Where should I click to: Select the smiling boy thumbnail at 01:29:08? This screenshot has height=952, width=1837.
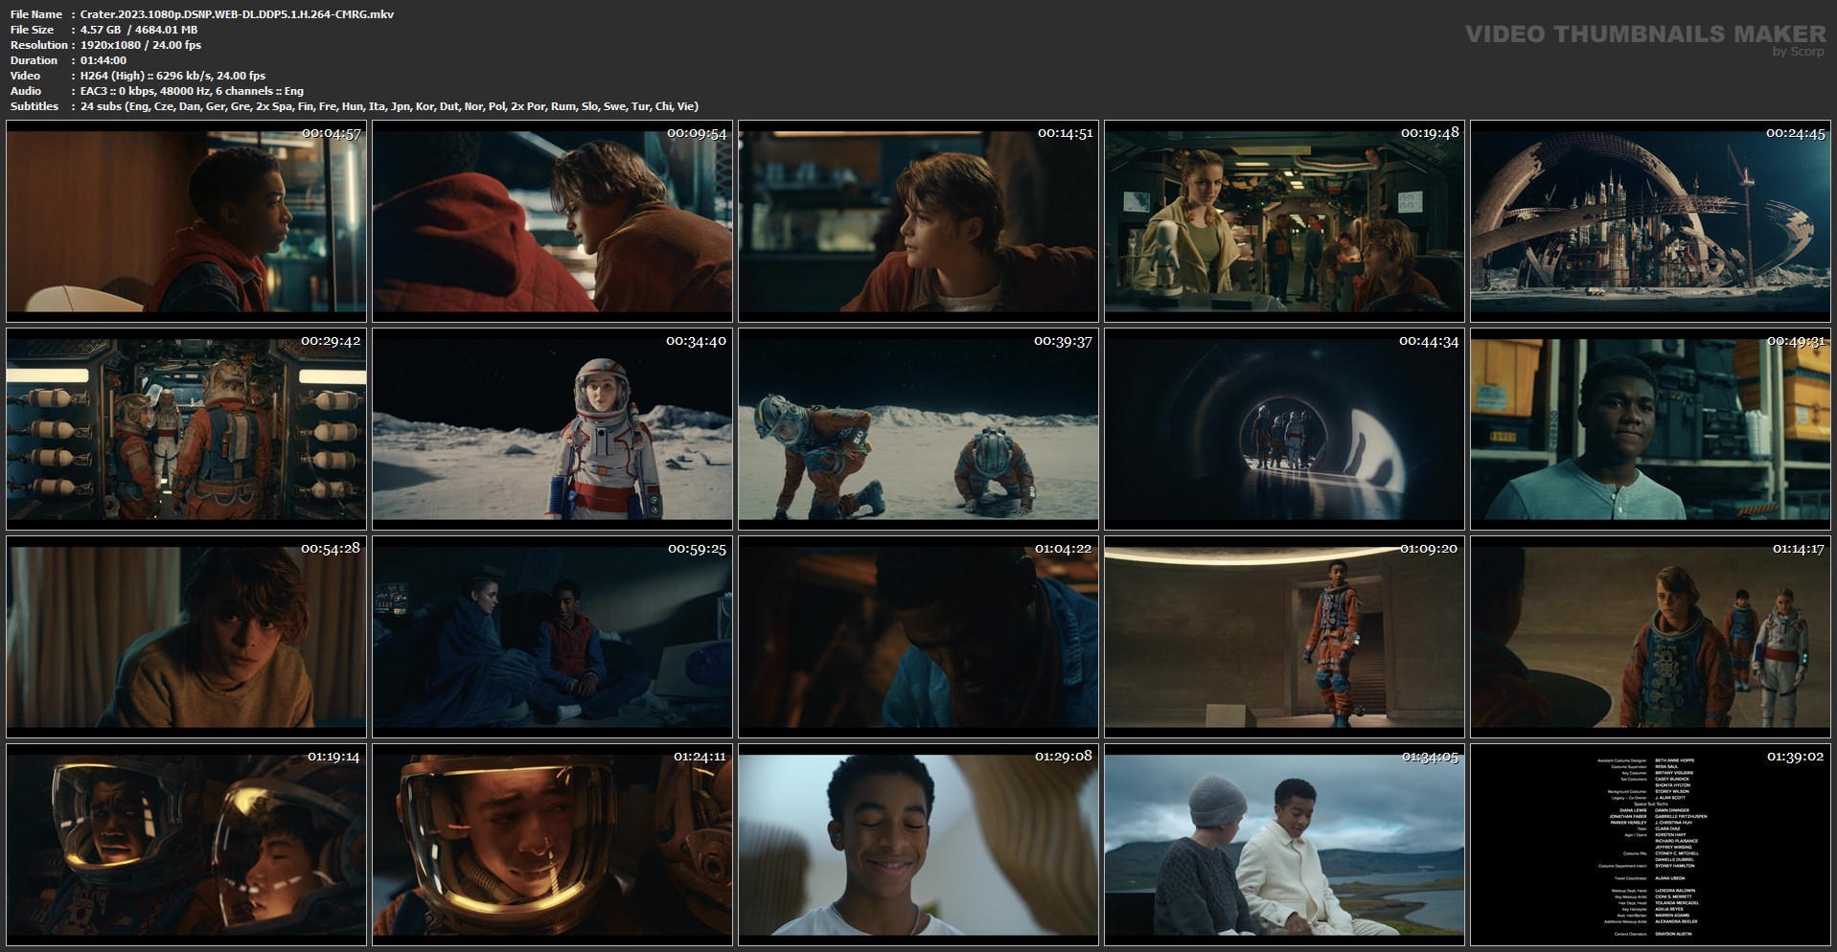click(x=918, y=845)
